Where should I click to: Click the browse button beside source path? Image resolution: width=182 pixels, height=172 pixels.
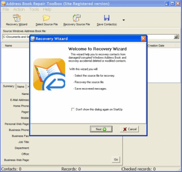(x=176, y=37)
